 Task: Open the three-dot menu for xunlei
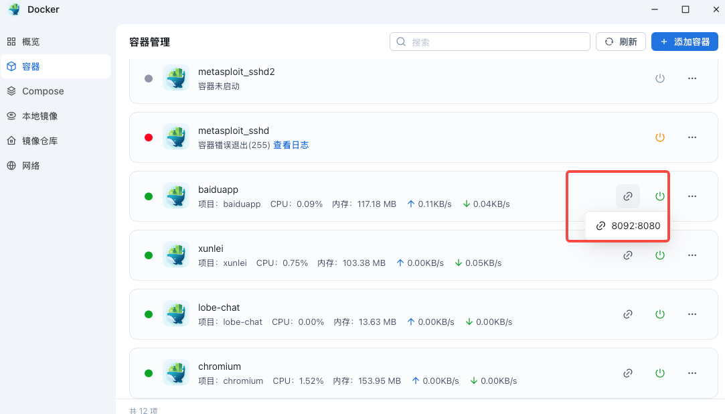pos(692,255)
